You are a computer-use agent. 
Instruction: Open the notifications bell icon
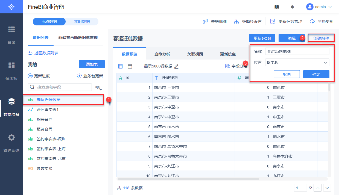(292, 7)
